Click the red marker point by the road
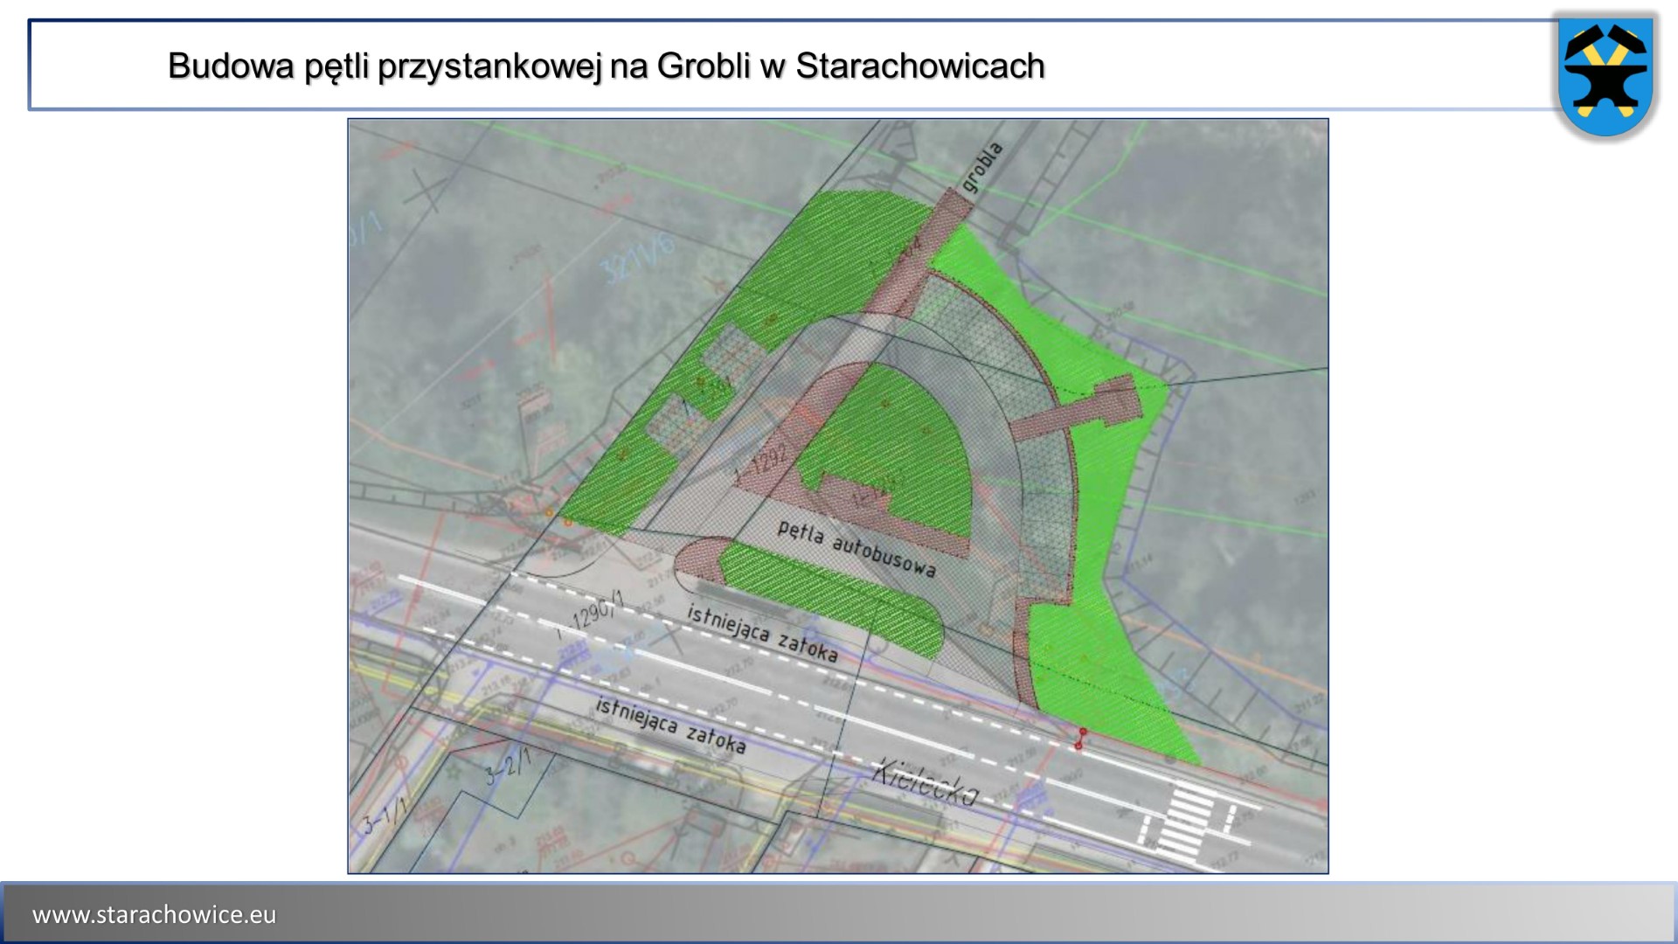The height and width of the screenshot is (944, 1678). click(1081, 739)
